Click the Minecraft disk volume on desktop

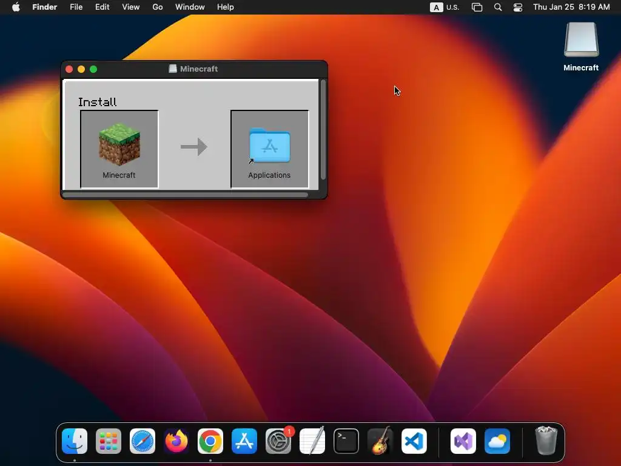(x=581, y=39)
